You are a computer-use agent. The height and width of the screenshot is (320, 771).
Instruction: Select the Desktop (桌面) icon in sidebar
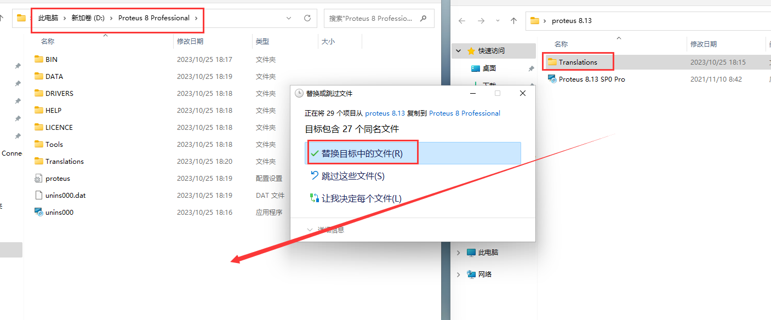tap(476, 68)
